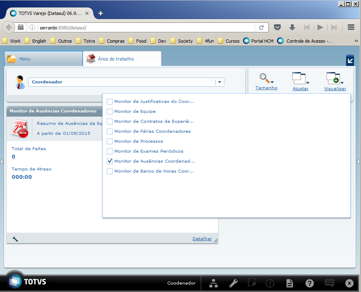Click the document icon in the bottom bar
Viewport: 361px width, 292px height.
[290, 283]
